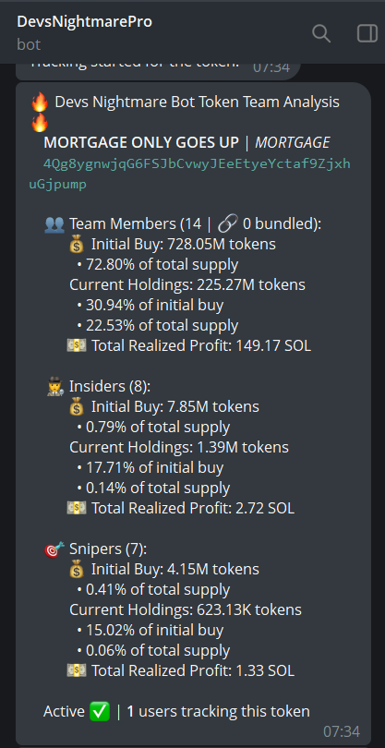Click banknote beside Profit 149.17 SOL
This screenshot has width=385, height=748.
point(77,346)
